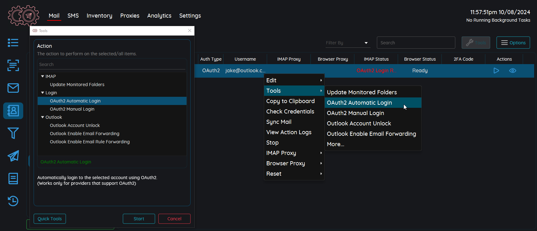Sort by the Auth Type column header

211,59
